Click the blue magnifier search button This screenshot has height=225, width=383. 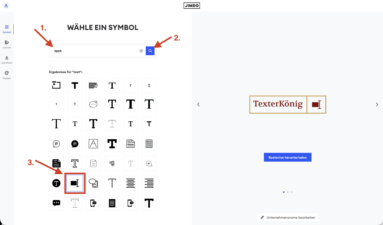150,51
